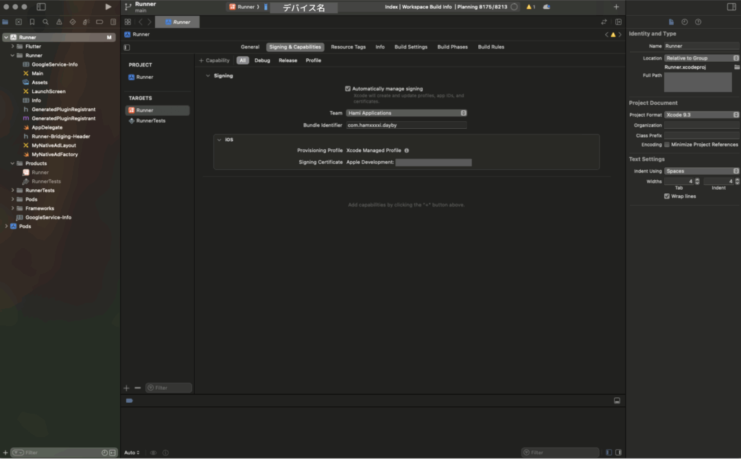Click the info icon beside Xcode Managed Profile

[x=406, y=151]
